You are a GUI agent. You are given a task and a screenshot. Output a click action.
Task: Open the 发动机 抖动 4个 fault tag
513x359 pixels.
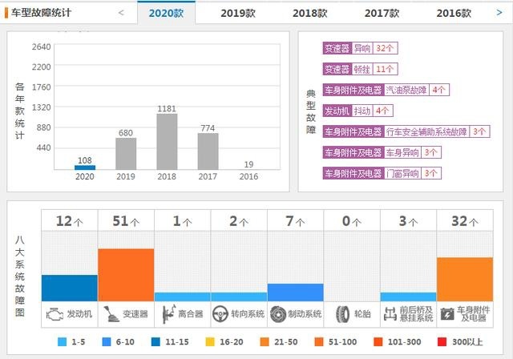pos(358,111)
